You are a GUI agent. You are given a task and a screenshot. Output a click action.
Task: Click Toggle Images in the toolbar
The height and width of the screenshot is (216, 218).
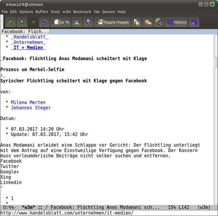click(x=113, y=22)
